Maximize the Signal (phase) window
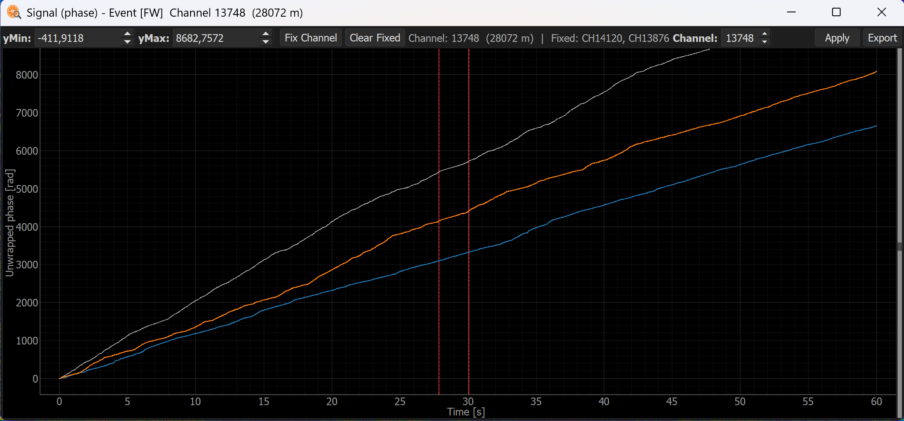The height and width of the screenshot is (421, 904). pyautogui.click(x=836, y=12)
